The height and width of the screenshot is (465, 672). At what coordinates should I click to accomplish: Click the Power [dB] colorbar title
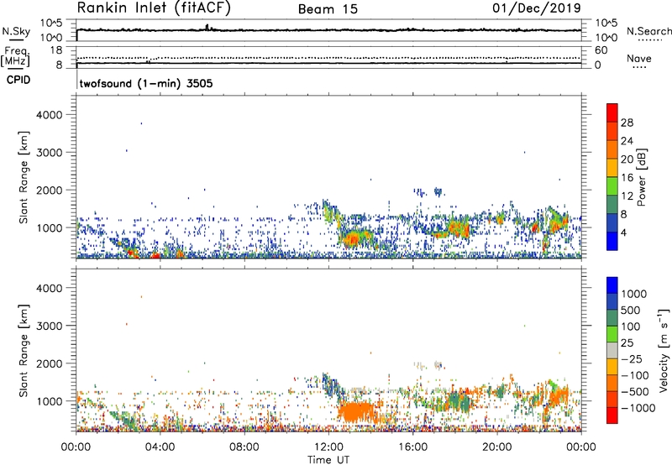point(641,177)
